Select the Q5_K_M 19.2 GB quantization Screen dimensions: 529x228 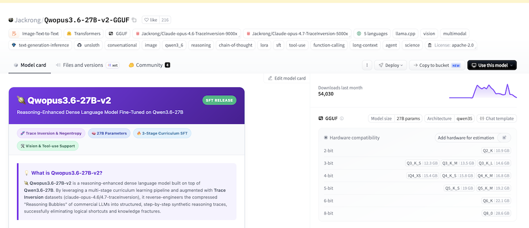493,188
